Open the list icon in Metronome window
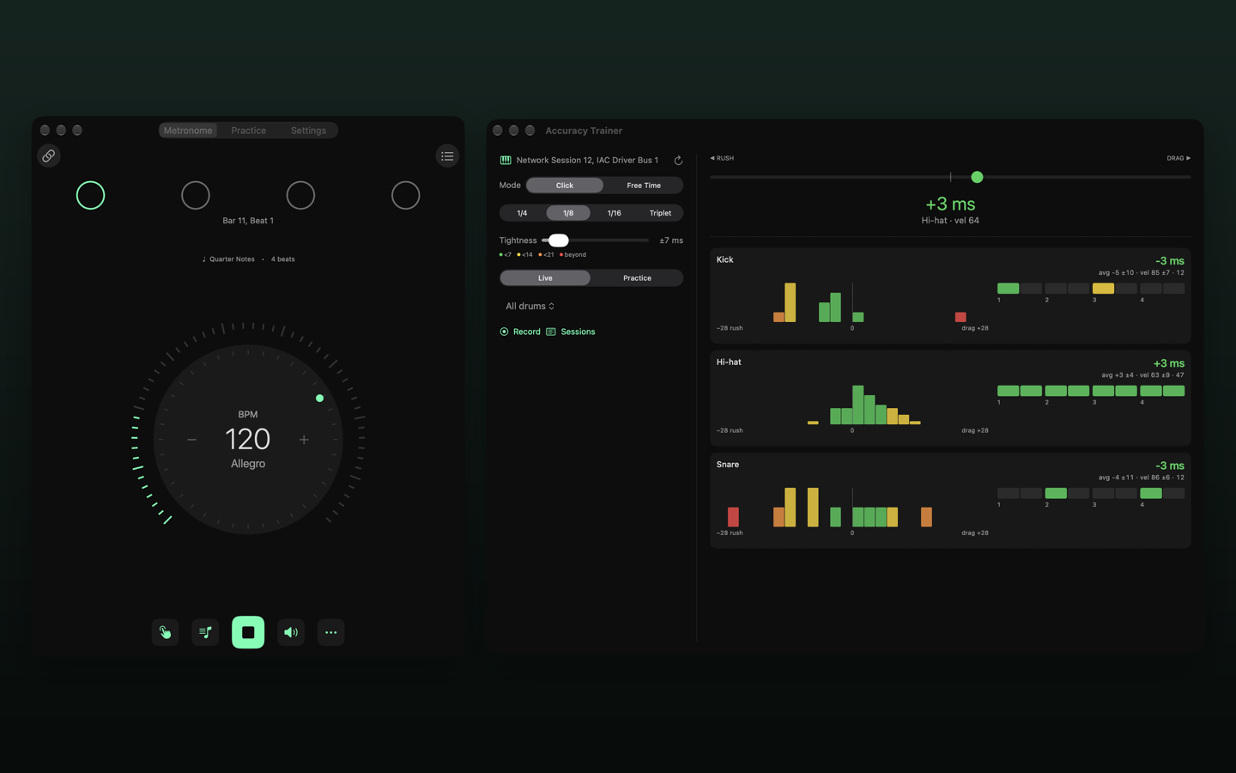 (447, 156)
